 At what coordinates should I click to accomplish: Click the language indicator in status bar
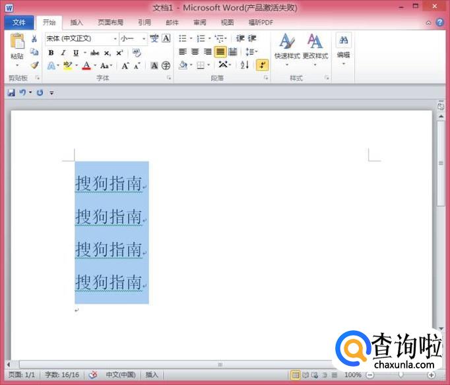click(x=121, y=374)
